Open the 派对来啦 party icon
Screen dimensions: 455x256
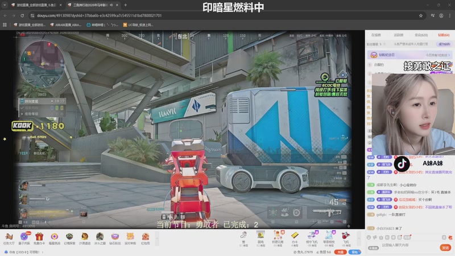click(x=130, y=238)
